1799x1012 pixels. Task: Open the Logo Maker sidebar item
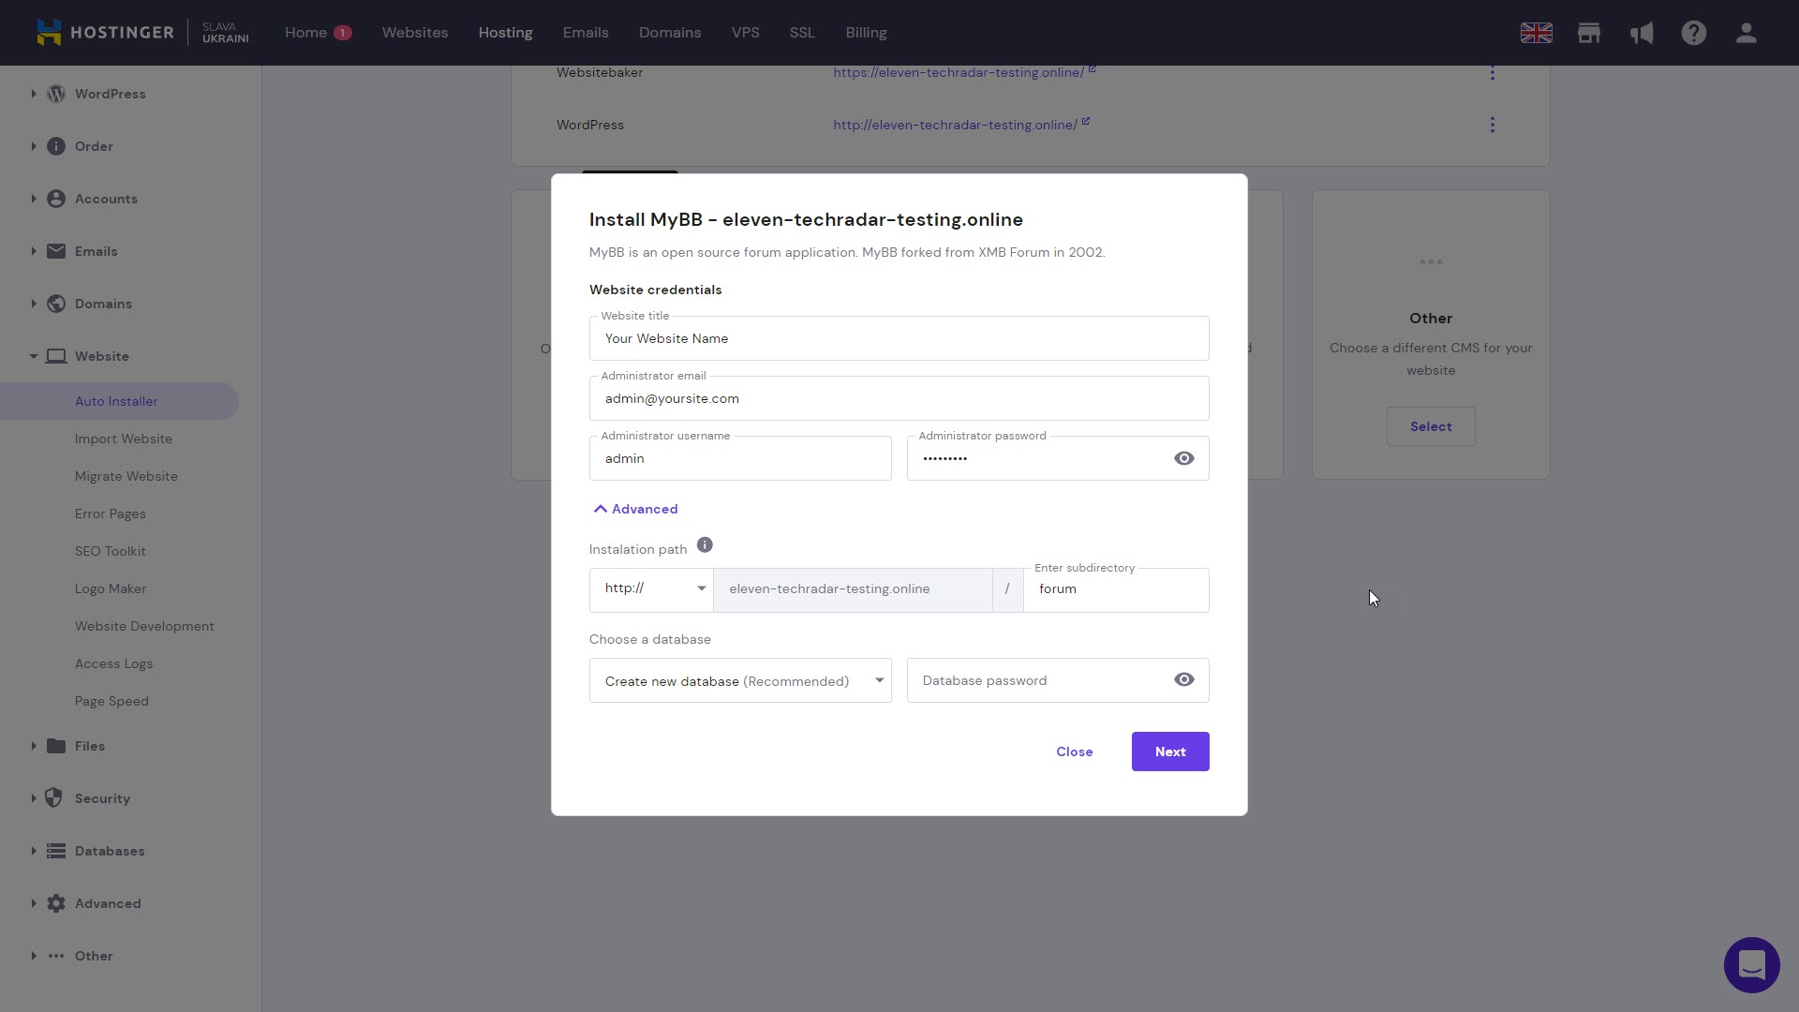(111, 588)
